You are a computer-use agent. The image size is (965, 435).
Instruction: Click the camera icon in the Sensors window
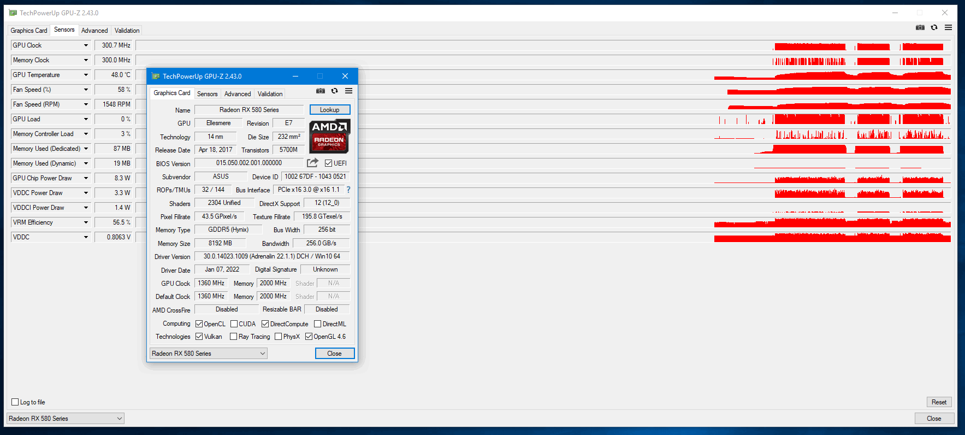pyautogui.click(x=920, y=27)
